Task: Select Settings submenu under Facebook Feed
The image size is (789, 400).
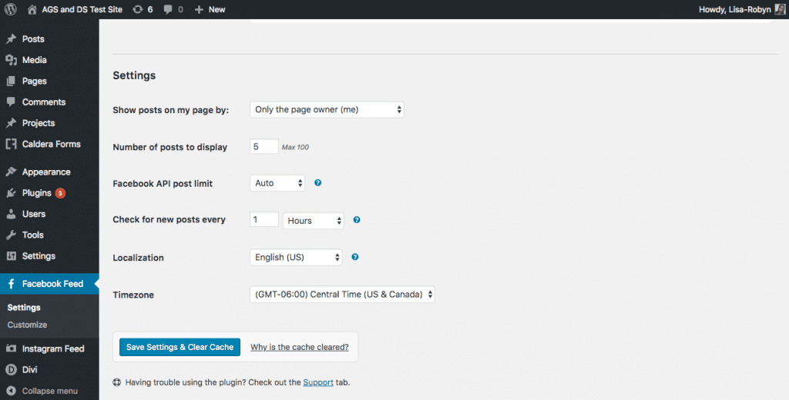Action: click(24, 308)
